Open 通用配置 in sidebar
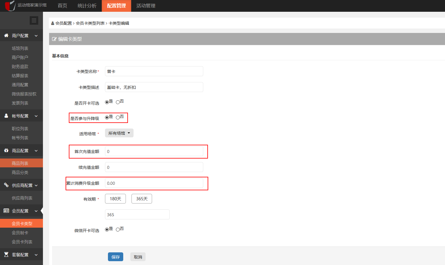 pyautogui.click(x=20, y=85)
